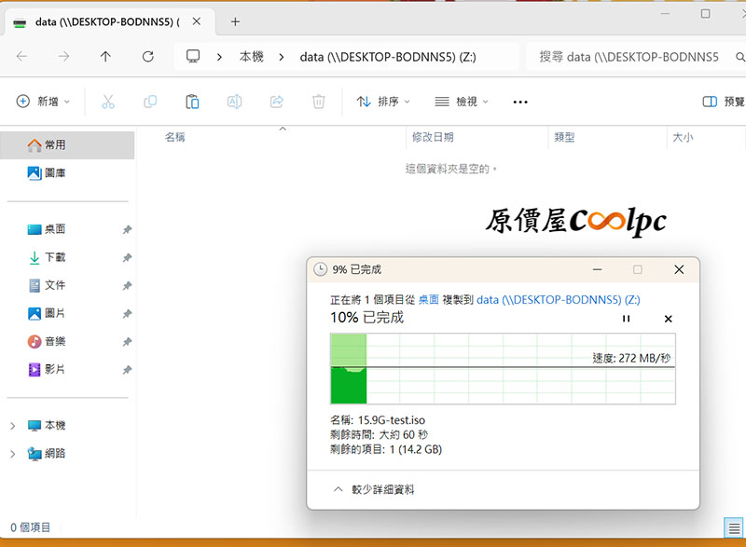Viewport: 746px width, 547px height.
Task: Click the Paste clipboard icon
Action: (192, 102)
